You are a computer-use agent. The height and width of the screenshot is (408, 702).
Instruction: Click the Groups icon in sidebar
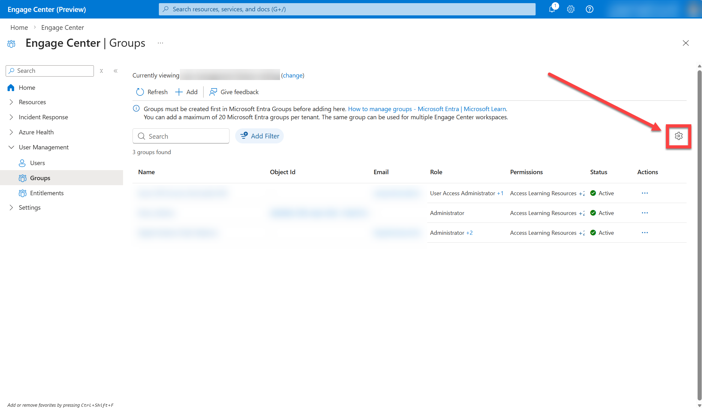[x=23, y=178]
